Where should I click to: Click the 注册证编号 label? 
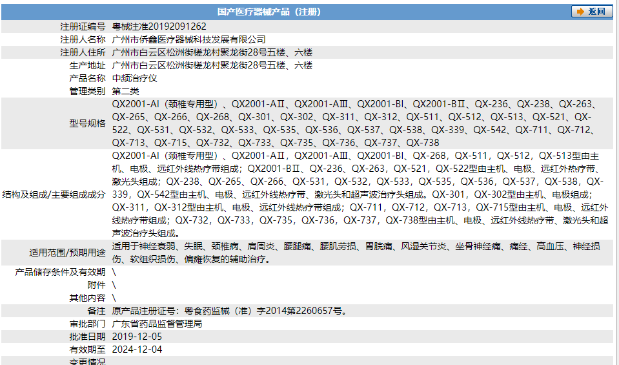coord(83,26)
